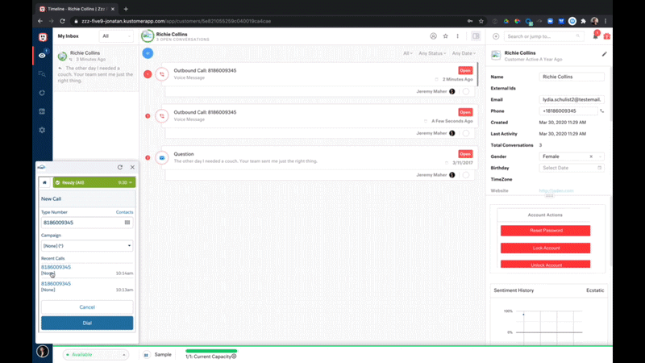The width and height of the screenshot is (645, 363).
Task: Click the Contacts link in dialer
Action: pyautogui.click(x=124, y=212)
